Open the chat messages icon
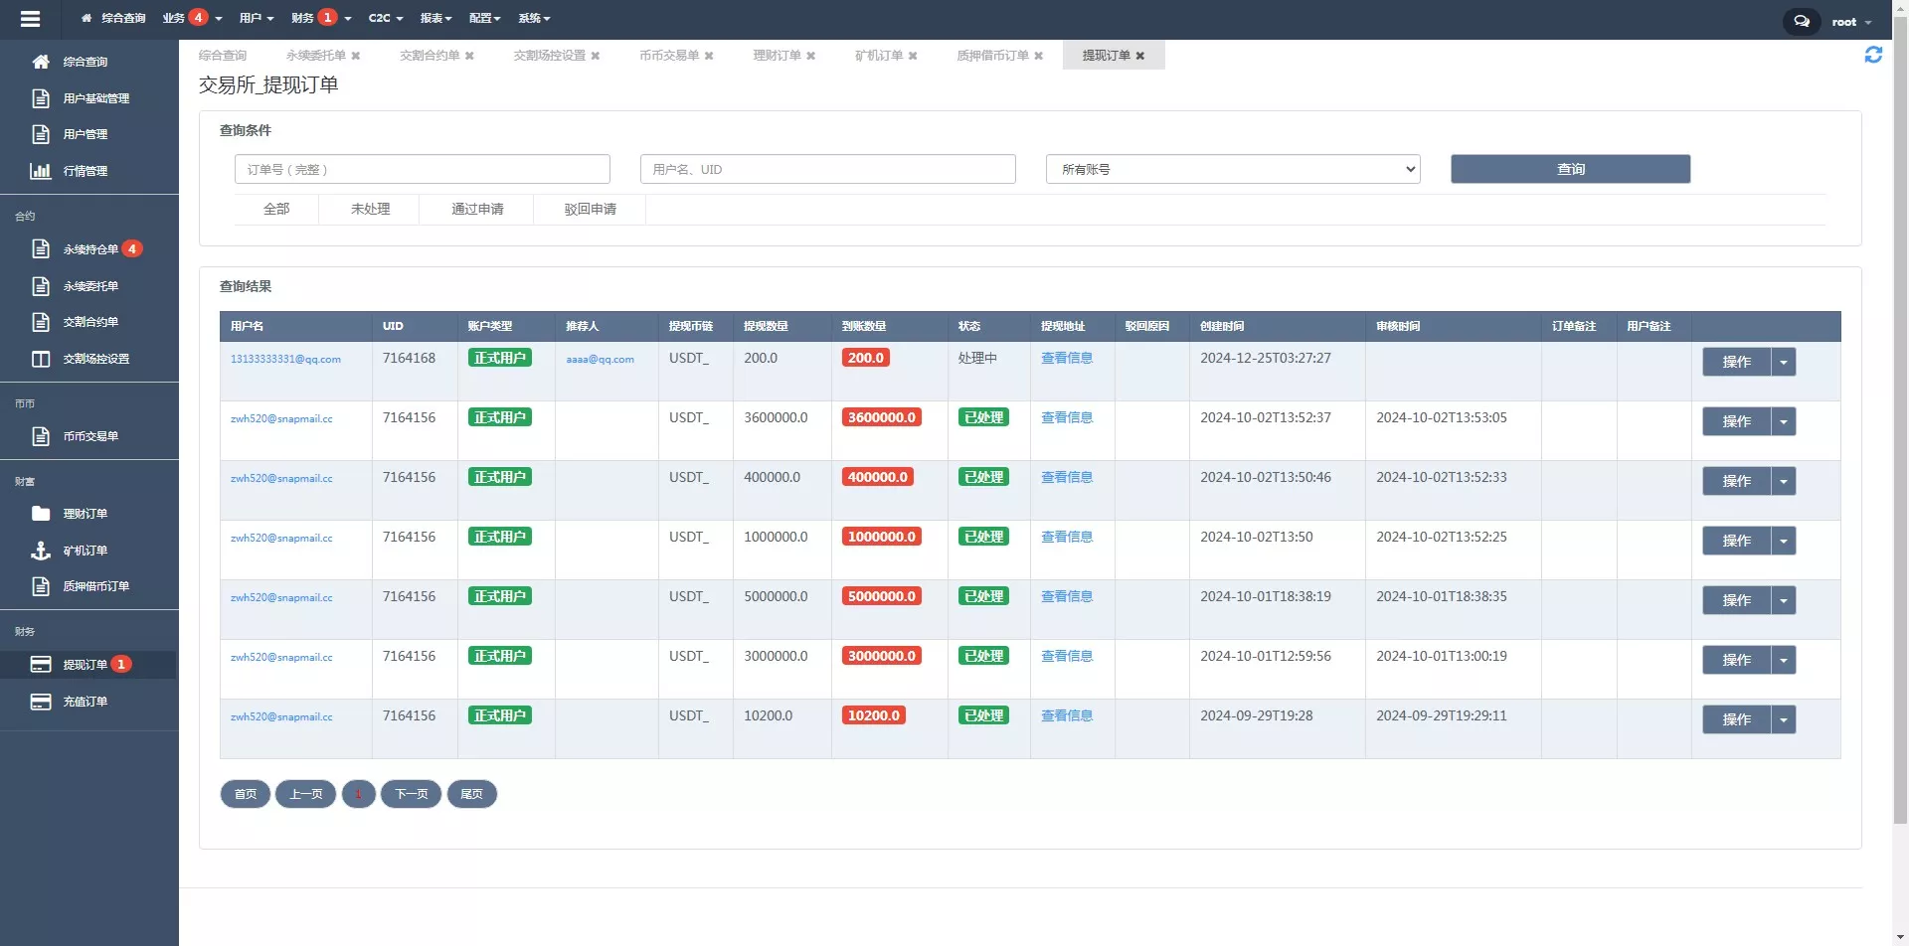1909x946 pixels. pyautogui.click(x=1801, y=21)
